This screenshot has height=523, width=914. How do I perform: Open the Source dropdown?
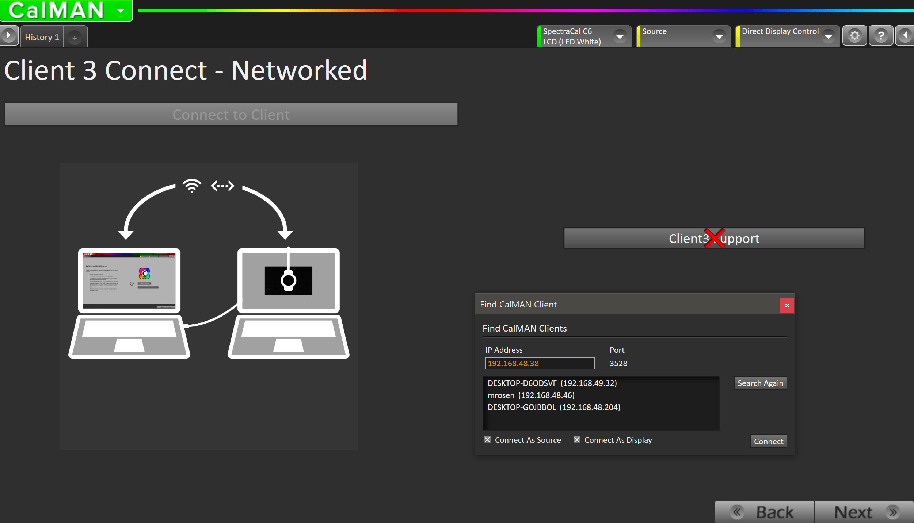click(719, 36)
